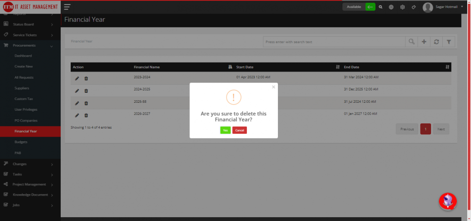This screenshot has width=471, height=221.
Task: Edit the 2023-2024 financial year row
Action: [x=77, y=79]
